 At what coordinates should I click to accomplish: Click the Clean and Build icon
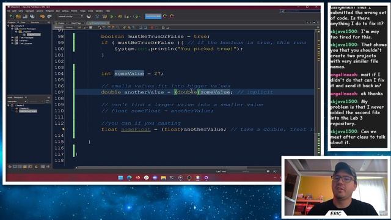tap(104, 16)
